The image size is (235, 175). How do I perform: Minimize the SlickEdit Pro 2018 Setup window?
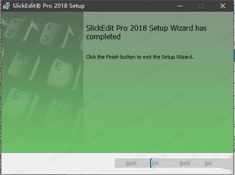click(x=180, y=6)
